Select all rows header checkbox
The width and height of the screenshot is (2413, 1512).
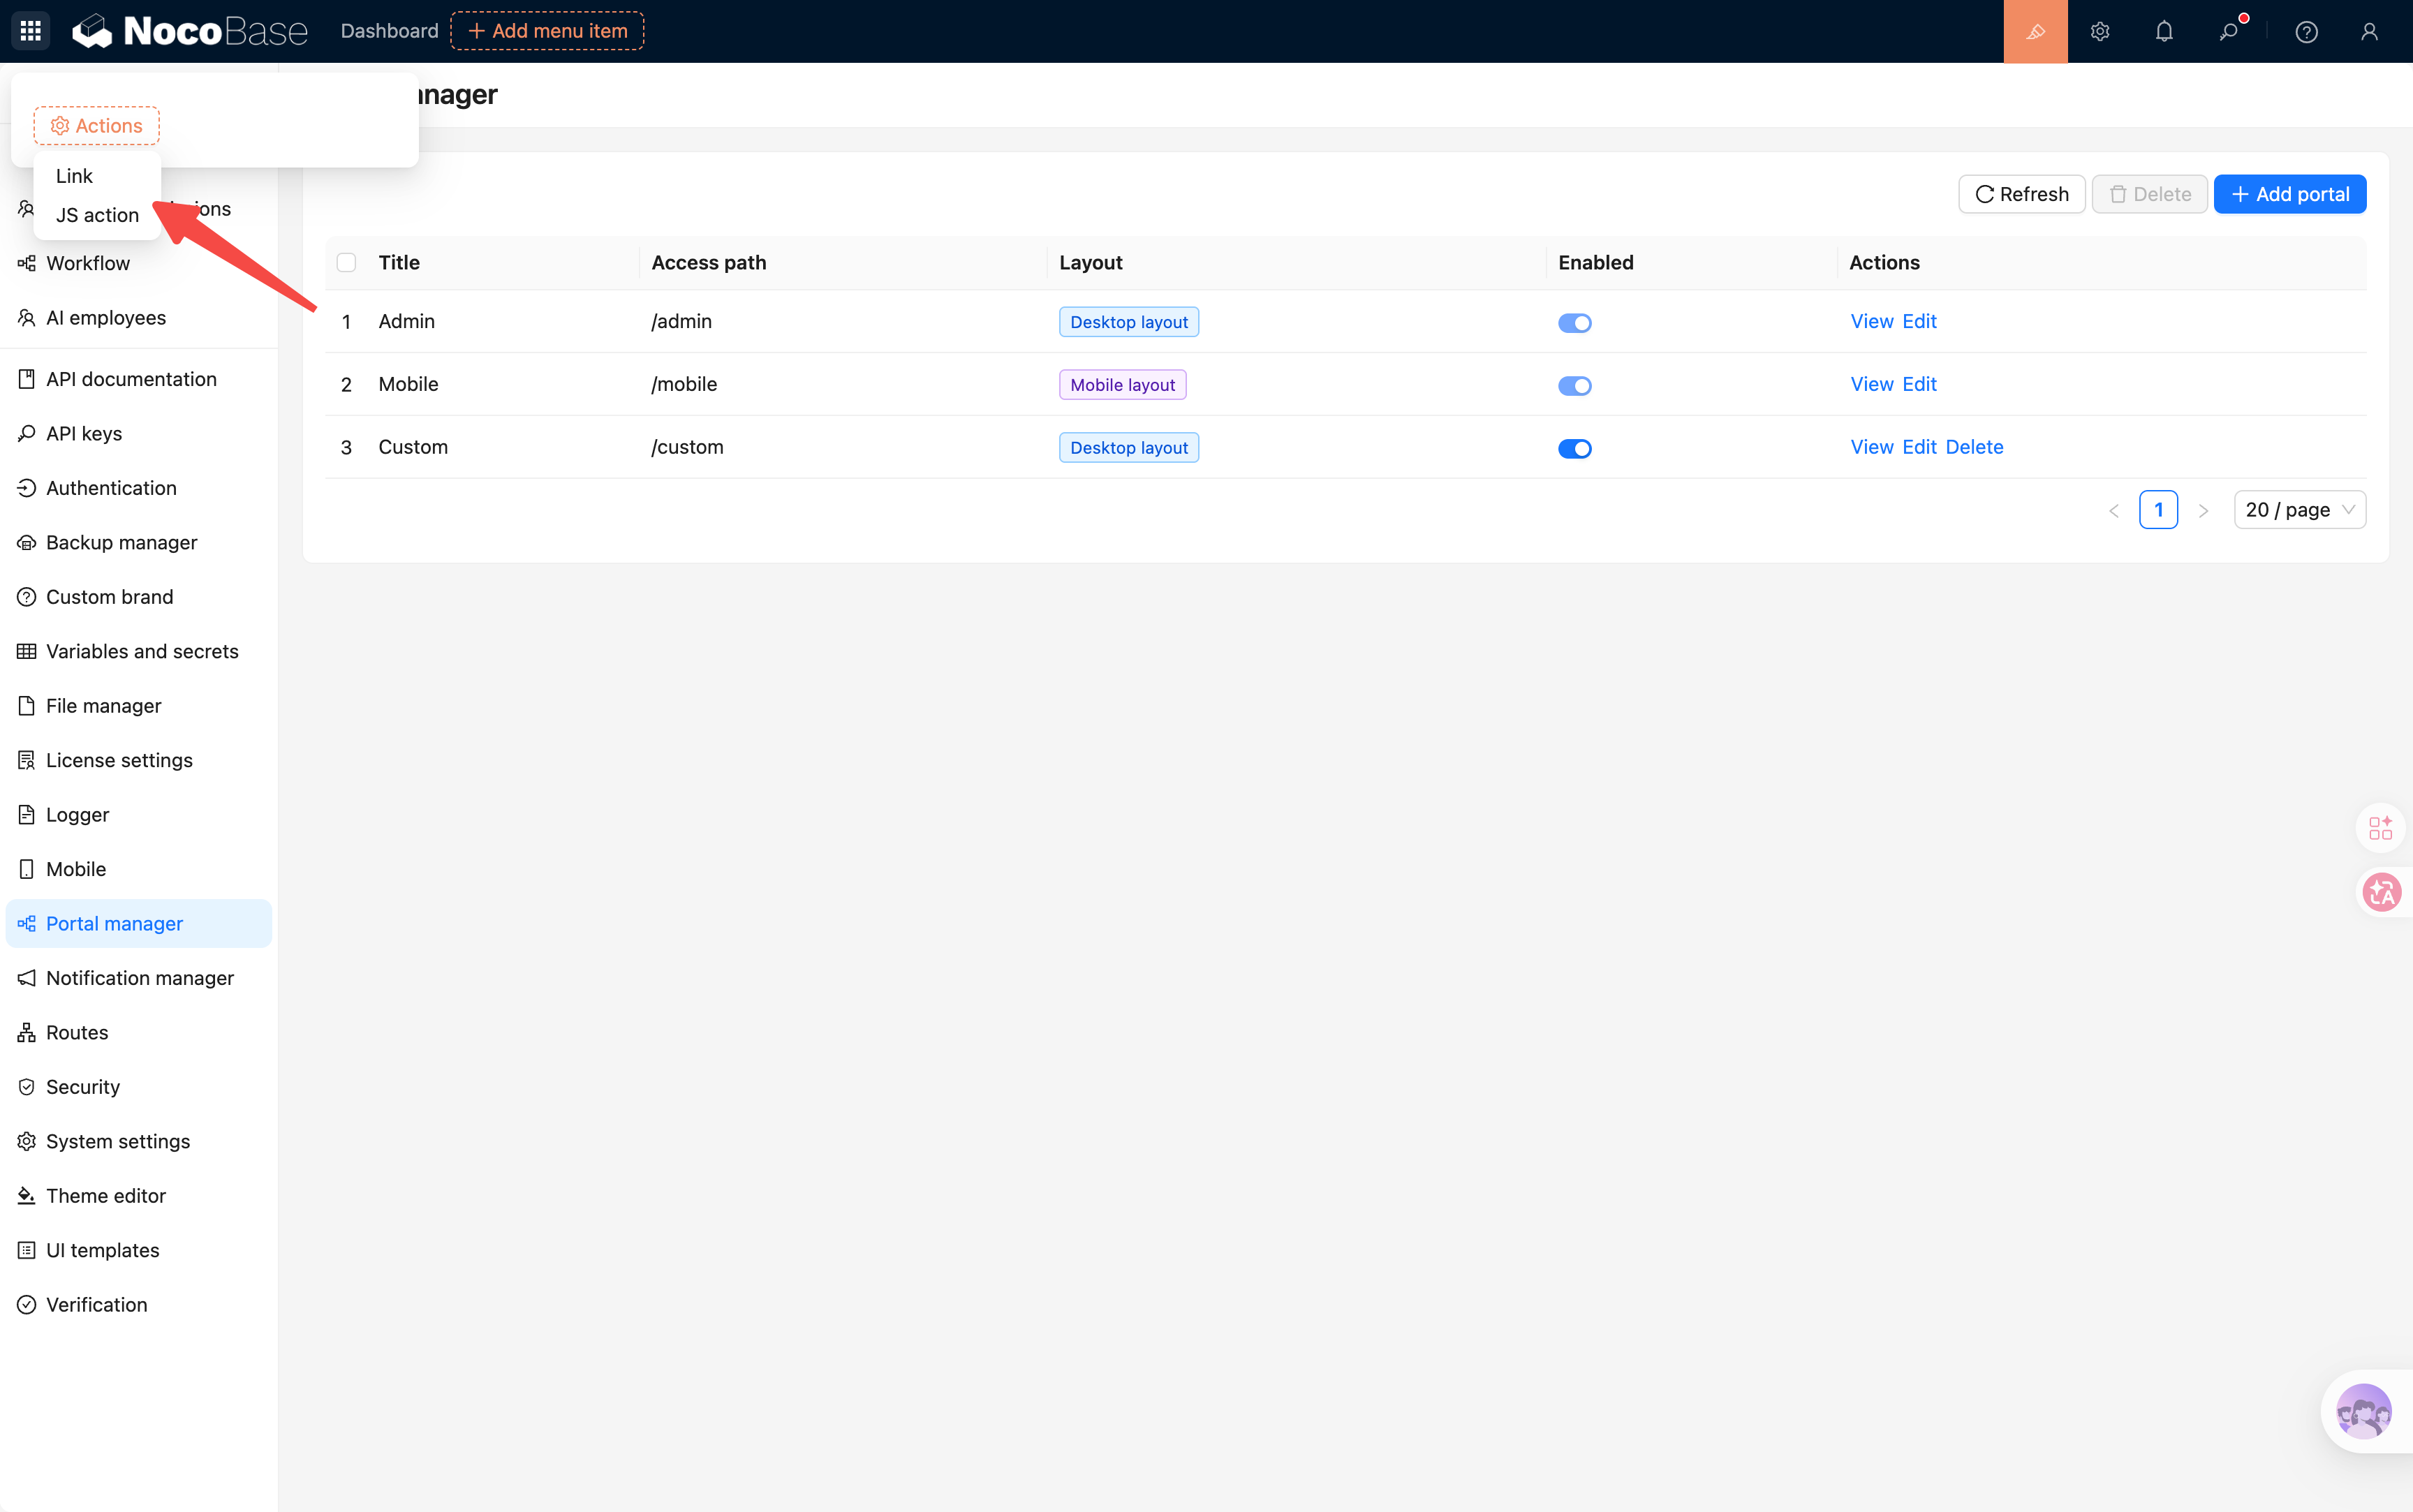(346, 262)
